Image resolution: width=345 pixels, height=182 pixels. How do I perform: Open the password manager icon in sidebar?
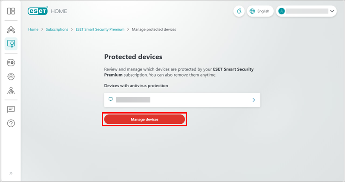pos(11,63)
